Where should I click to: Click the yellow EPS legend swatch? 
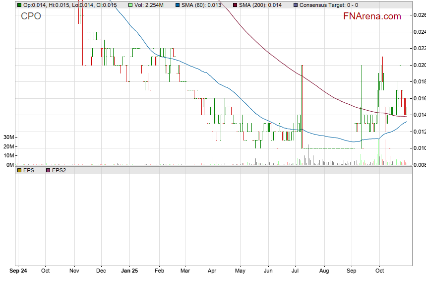click(x=19, y=170)
